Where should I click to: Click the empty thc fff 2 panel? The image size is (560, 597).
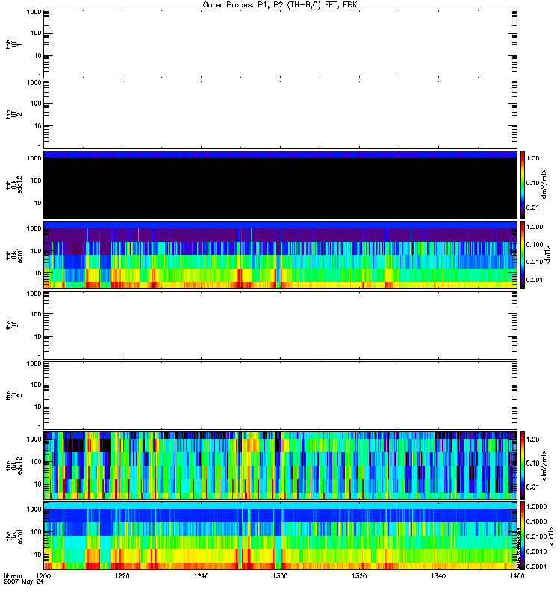click(280, 395)
